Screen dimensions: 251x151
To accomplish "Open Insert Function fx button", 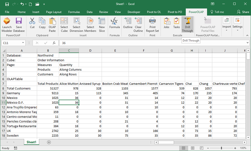I will point(54,43).
